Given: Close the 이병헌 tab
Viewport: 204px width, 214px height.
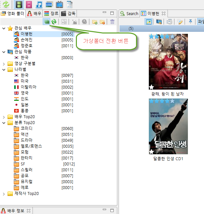Looking at the screenshot, I should [164, 14].
